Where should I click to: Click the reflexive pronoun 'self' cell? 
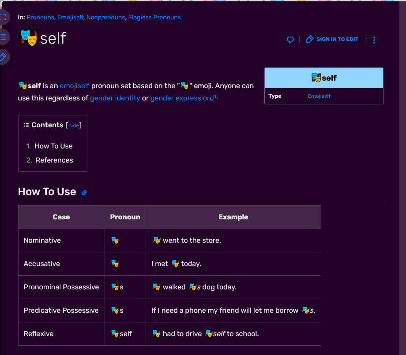click(125, 333)
